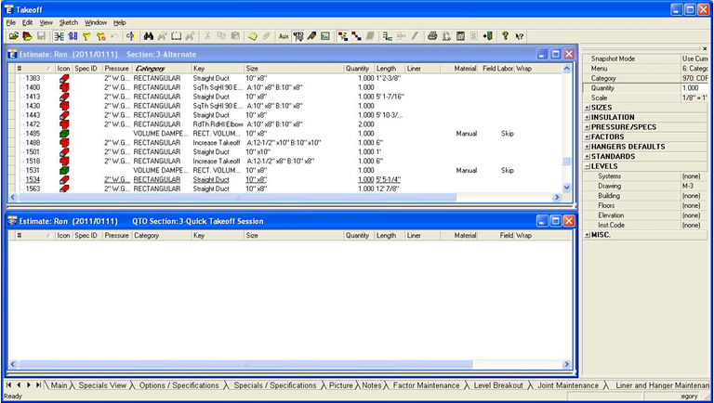Expand the HANGERS DEFAULTS group
Viewport: 714px width, 403px height.
(x=587, y=147)
